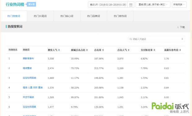This screenshot has height=116, width=192.
Task: Expand the 童装/婴儿装 category dropdown
Action: point(153,5)
